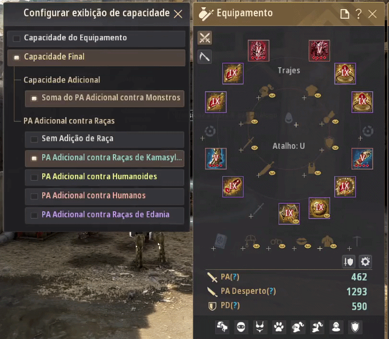The image size is (389, 339).
Task: Close the Configurar exibição de capacidade panel
Action: 178,14
